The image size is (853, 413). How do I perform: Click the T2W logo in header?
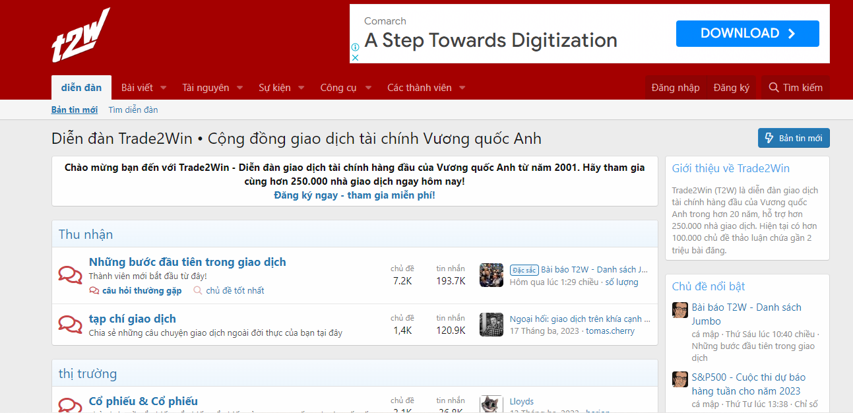point(81,35)
